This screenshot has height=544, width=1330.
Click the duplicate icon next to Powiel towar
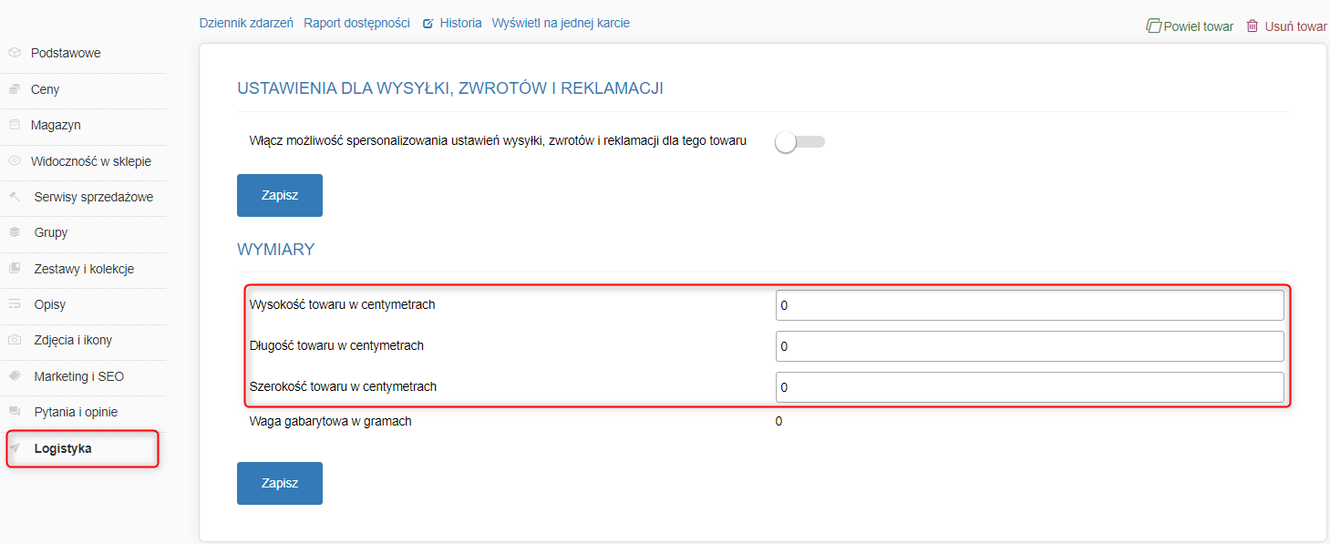click(1153, 26)
